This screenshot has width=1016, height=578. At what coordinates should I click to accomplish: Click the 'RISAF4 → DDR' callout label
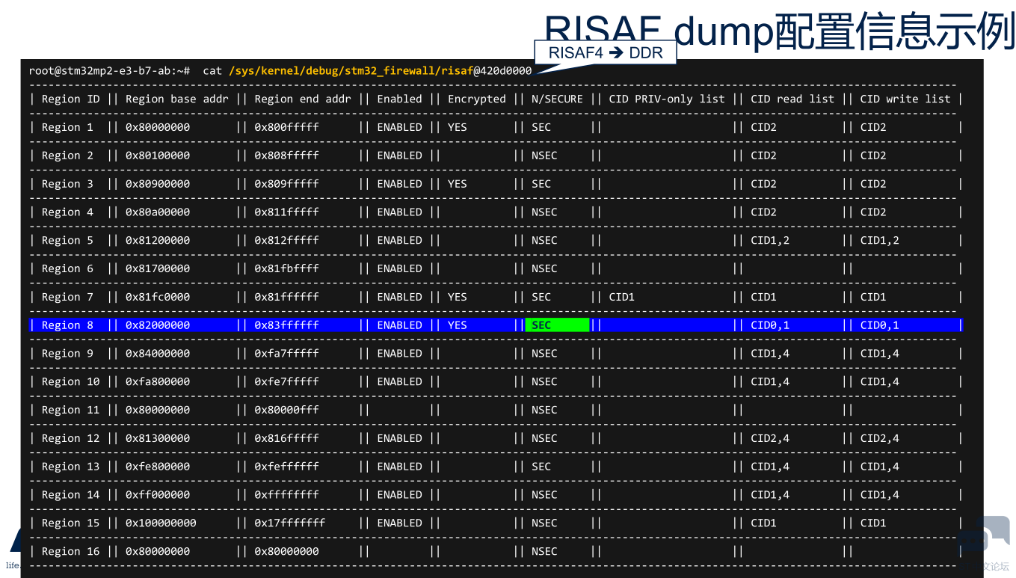click(x=606, y=52)
